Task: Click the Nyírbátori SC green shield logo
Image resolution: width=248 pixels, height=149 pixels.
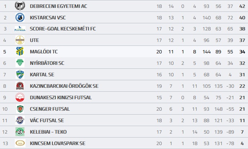Action: click(x=20, y=63)
